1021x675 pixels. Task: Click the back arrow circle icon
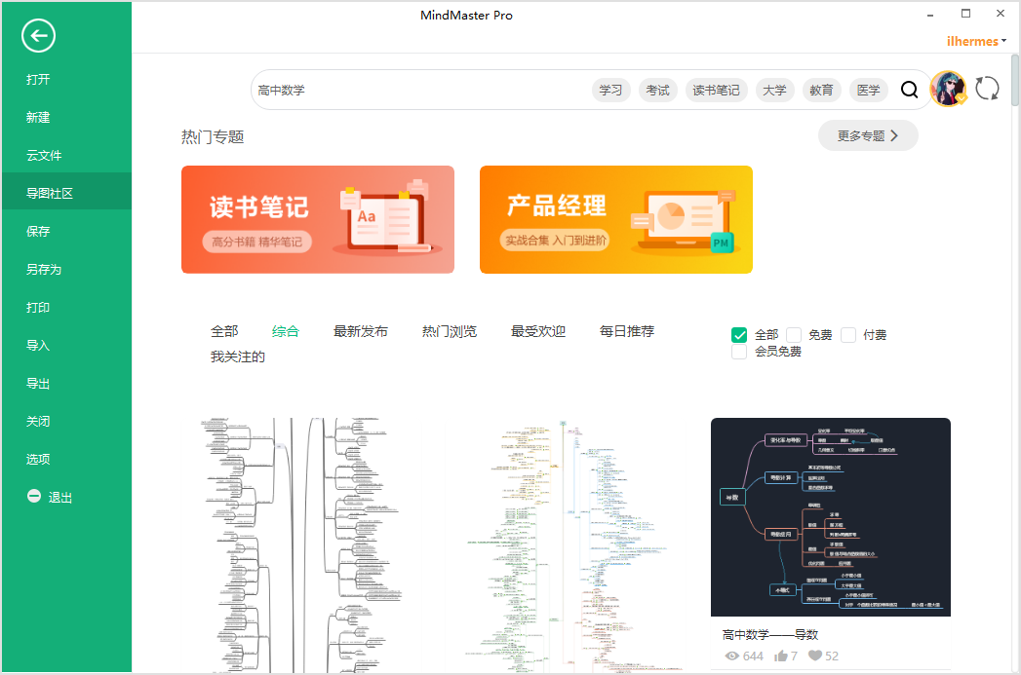coord(38,37)
